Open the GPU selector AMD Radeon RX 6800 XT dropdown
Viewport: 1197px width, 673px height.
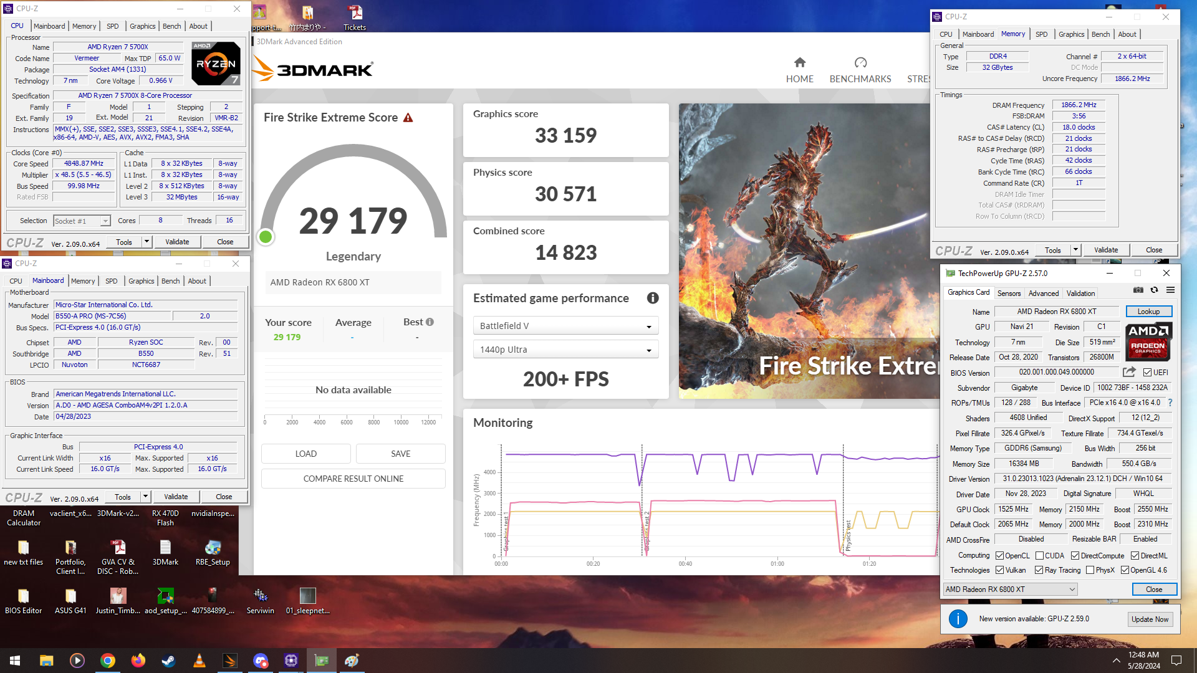[1010, 589]
